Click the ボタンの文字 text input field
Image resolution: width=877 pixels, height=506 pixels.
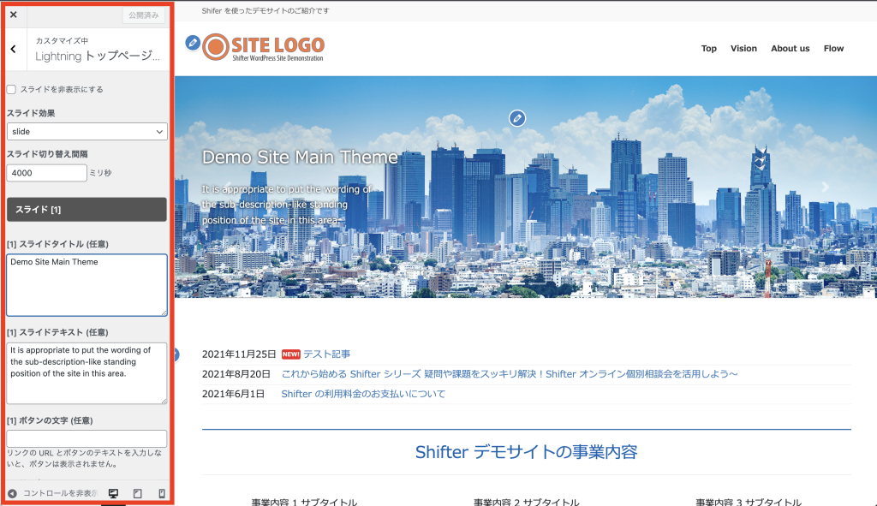pos(87,438)
